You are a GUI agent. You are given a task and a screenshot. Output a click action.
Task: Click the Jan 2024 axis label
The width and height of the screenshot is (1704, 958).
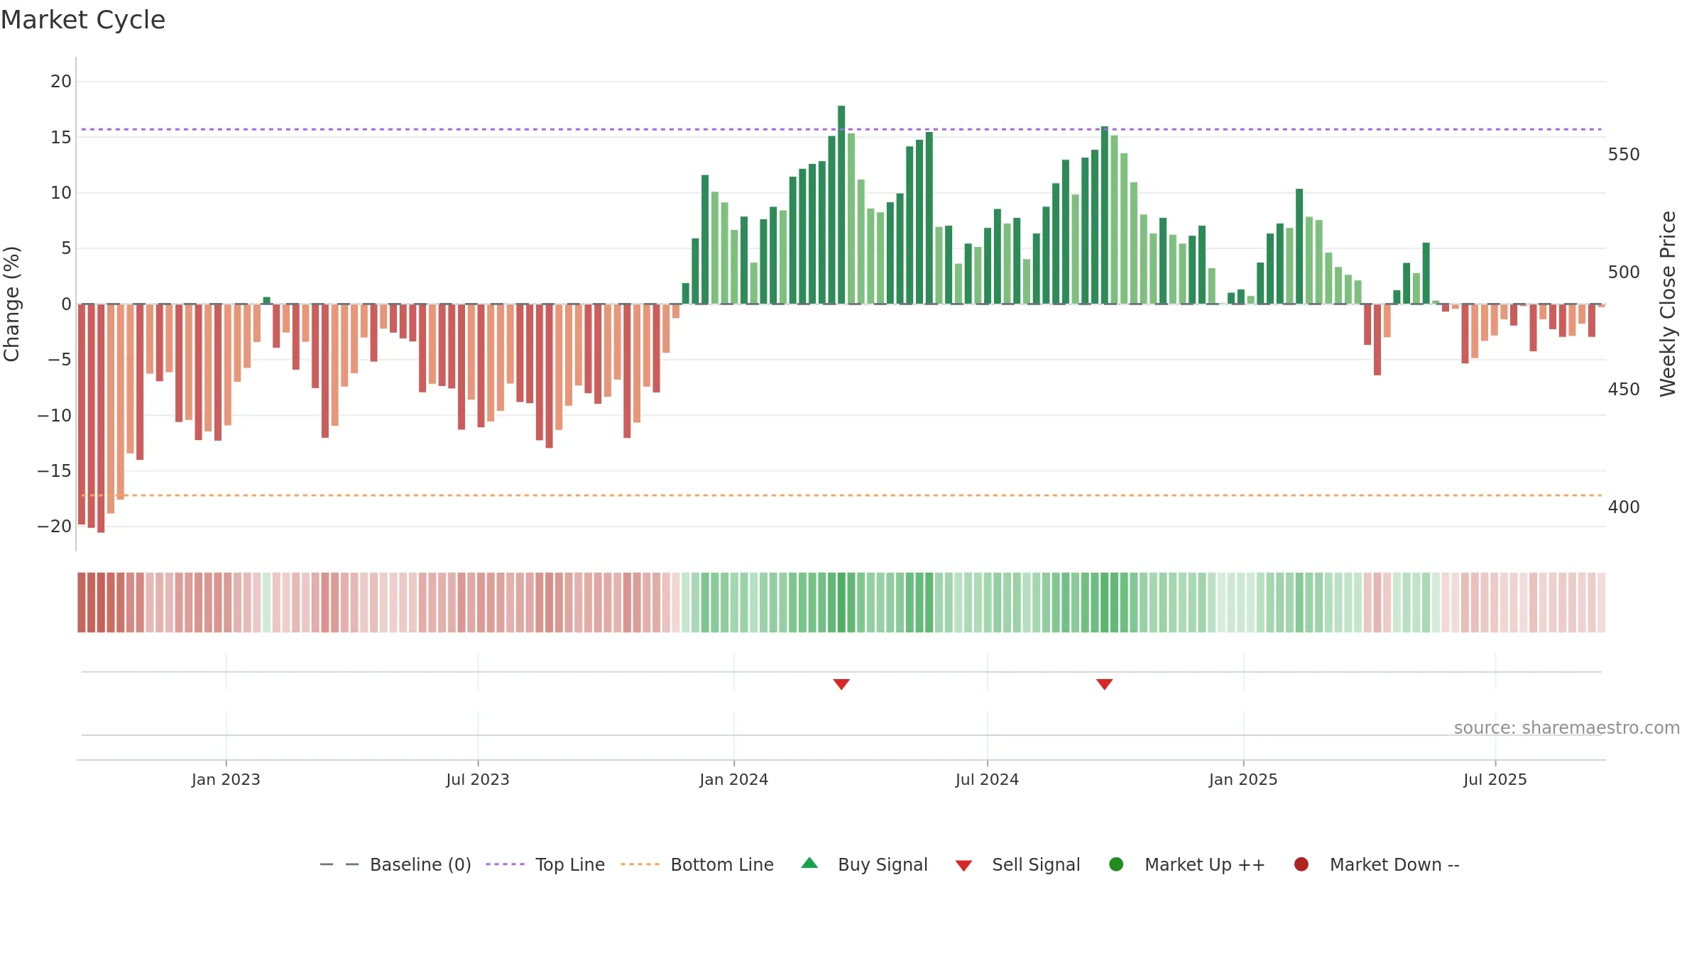(734, 779)
